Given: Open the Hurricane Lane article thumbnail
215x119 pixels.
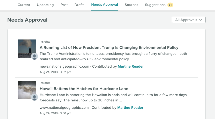Looking at the screenshot, I should 27,90.
